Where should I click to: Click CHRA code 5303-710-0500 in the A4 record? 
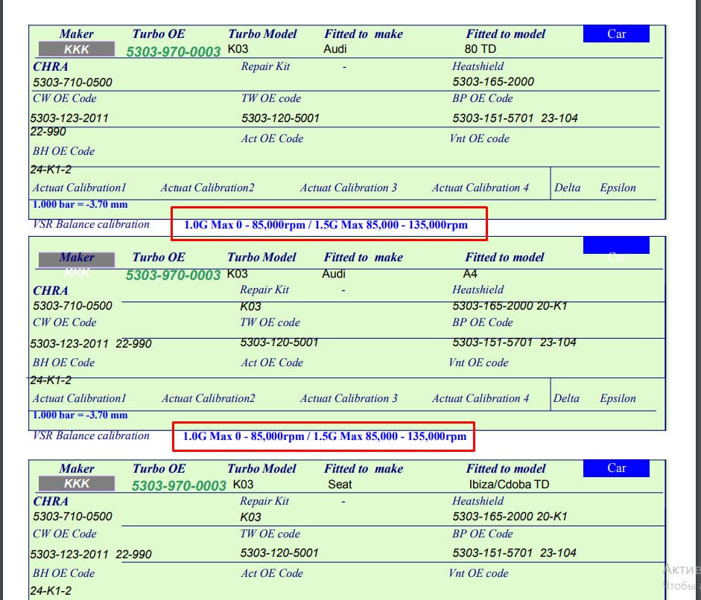[72, 306]
